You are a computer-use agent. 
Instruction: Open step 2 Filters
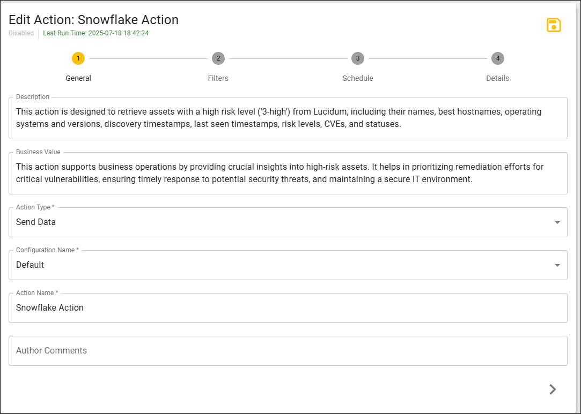[218, 58]
